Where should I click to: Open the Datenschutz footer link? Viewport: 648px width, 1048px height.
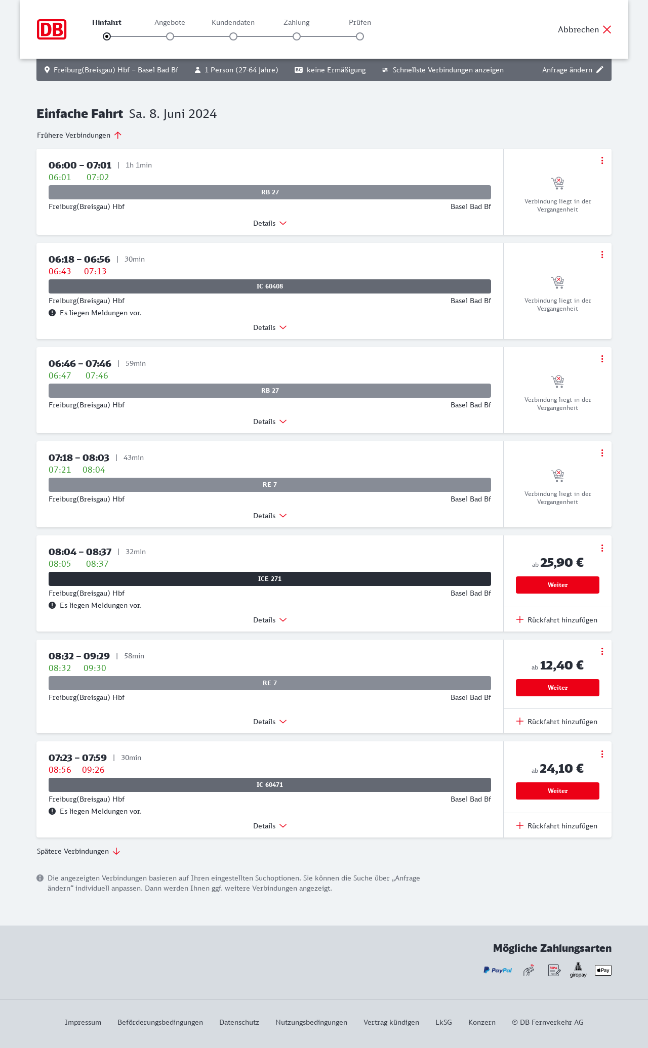click(239, 1022)
